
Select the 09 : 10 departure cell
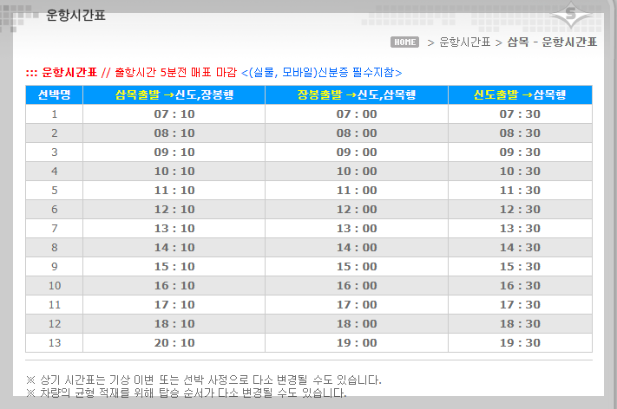pyautogui.click(x=174, y=152)
